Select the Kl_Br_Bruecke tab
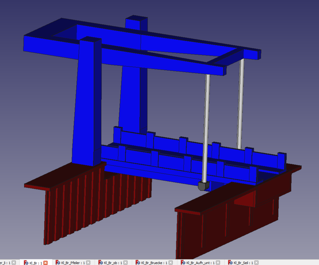 click(x=153, y=263)
